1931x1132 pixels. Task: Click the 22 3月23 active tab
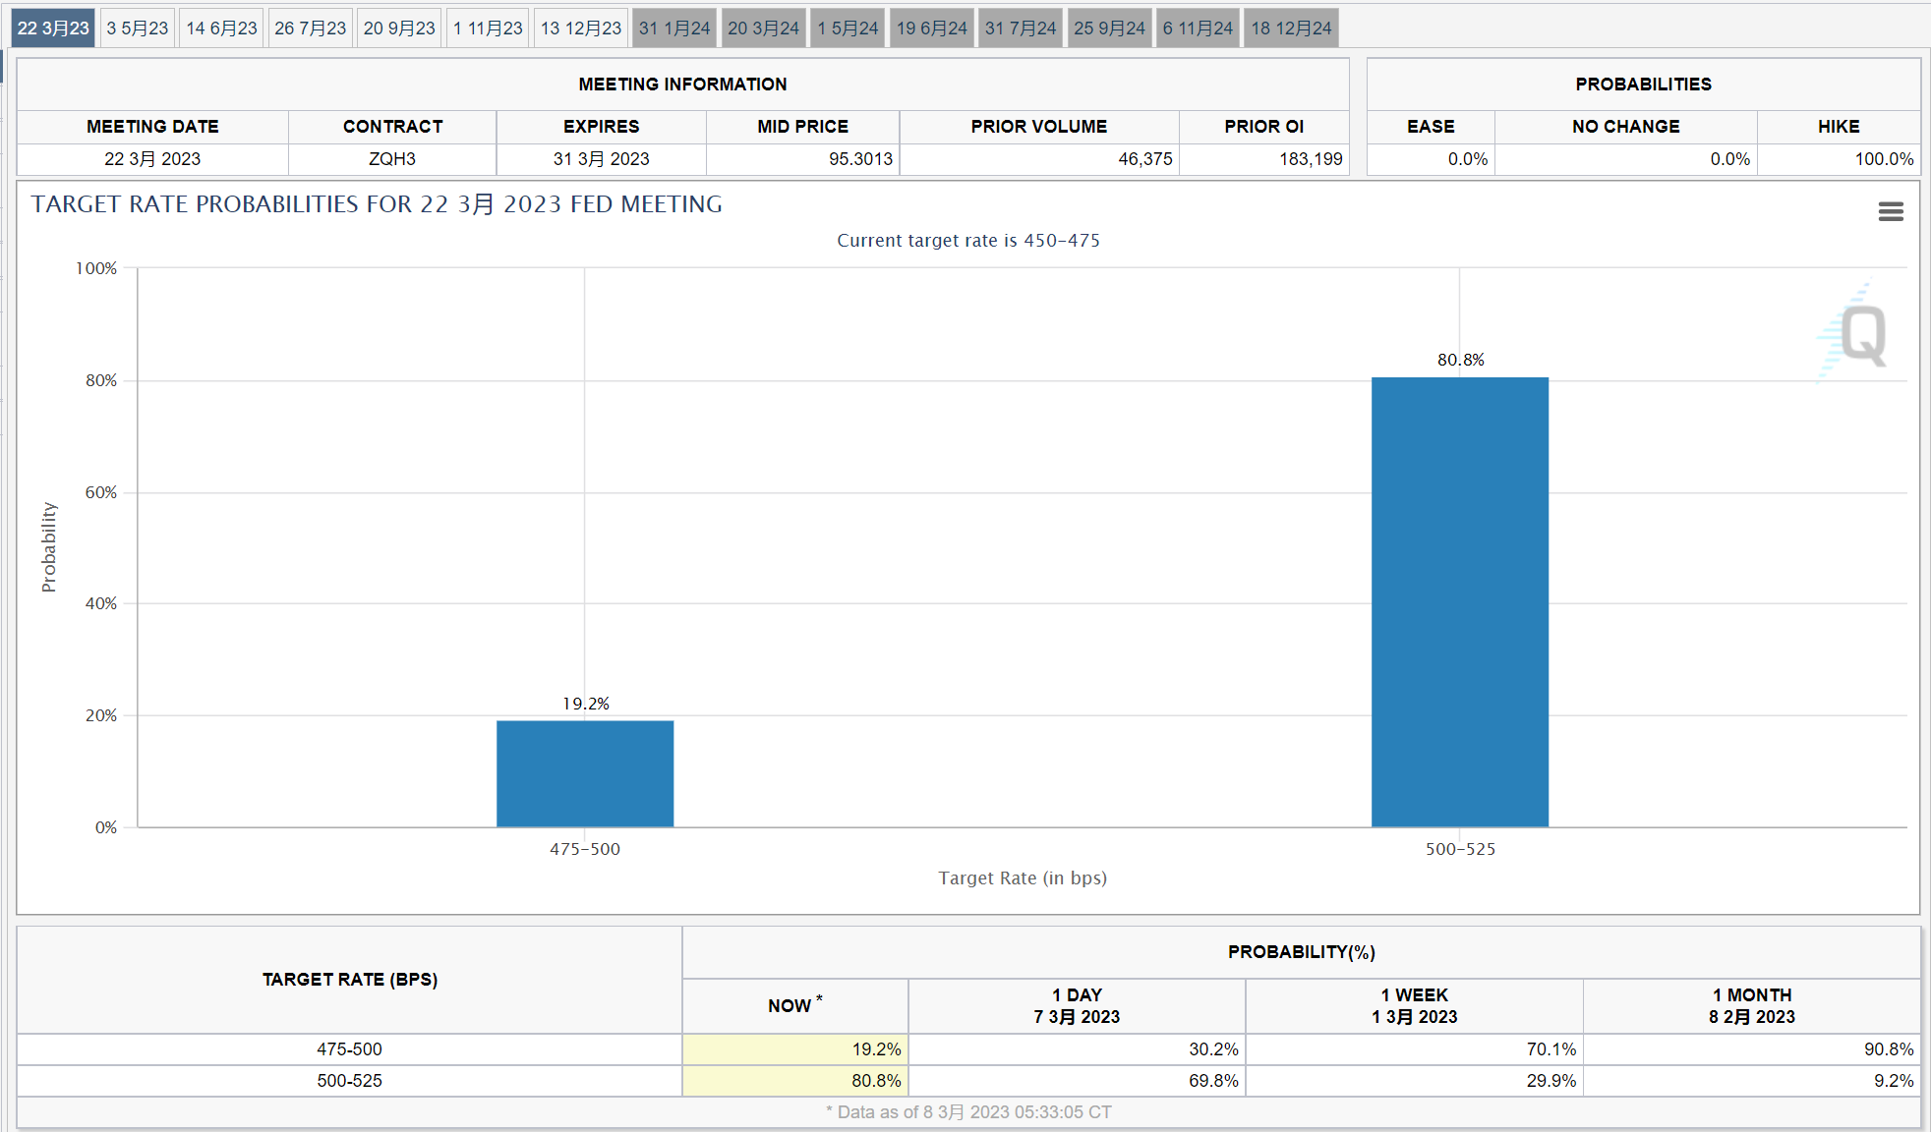tap(53, 28)
